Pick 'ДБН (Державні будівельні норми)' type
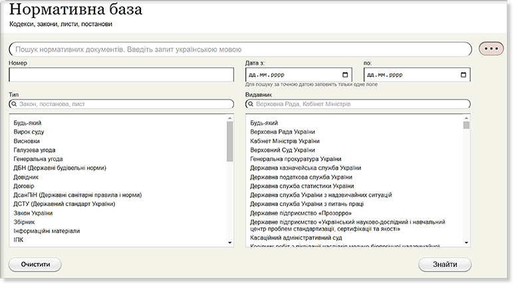This screenshot has height=285, width=514. (x=60, y=168)
